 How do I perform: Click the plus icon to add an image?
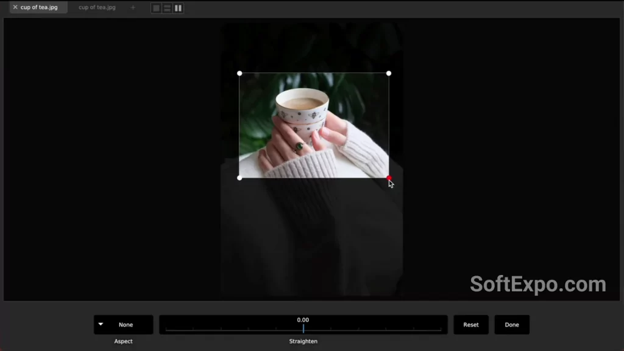[133, 7]
